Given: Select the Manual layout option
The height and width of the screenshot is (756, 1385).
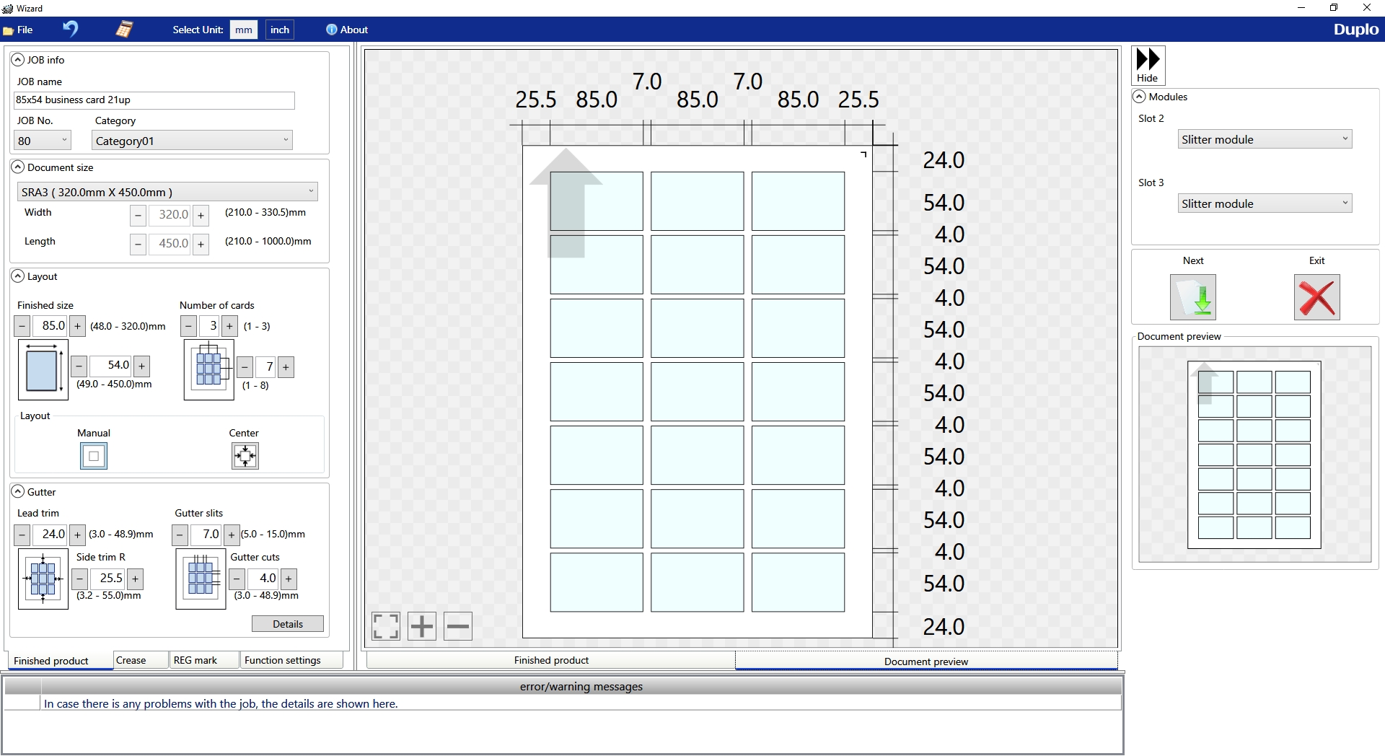Looking at the screenshot, I should [94, 456].
